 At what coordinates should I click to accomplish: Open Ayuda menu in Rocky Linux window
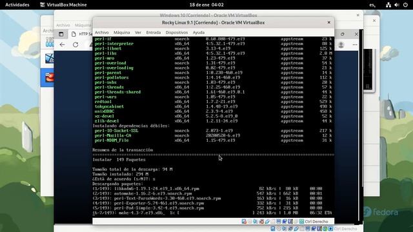198,32
